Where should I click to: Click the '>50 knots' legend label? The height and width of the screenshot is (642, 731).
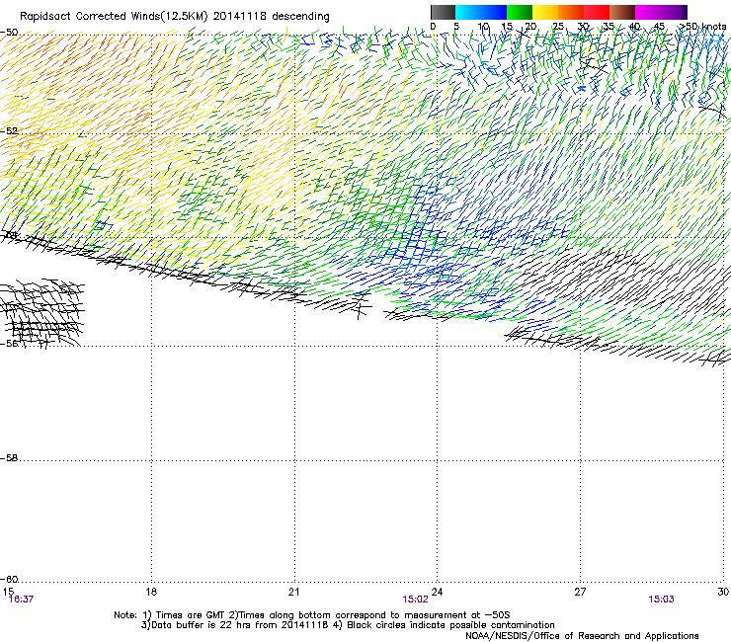coord(703,27)
